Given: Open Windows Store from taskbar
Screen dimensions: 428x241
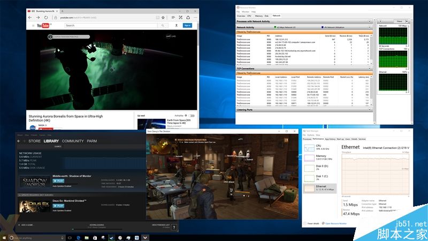Looking at the screenshot, I should click(95, 238).
